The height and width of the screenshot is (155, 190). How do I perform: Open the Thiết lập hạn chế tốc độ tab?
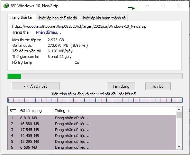click(x=57, y=18)
